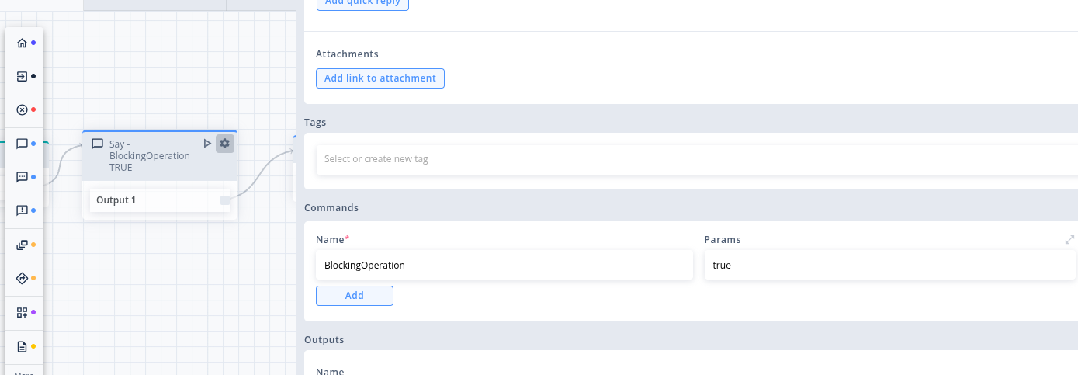This screenshot has width=1078, height=375.
Task: Click the Add button under Commands
Action: (355, 296)
